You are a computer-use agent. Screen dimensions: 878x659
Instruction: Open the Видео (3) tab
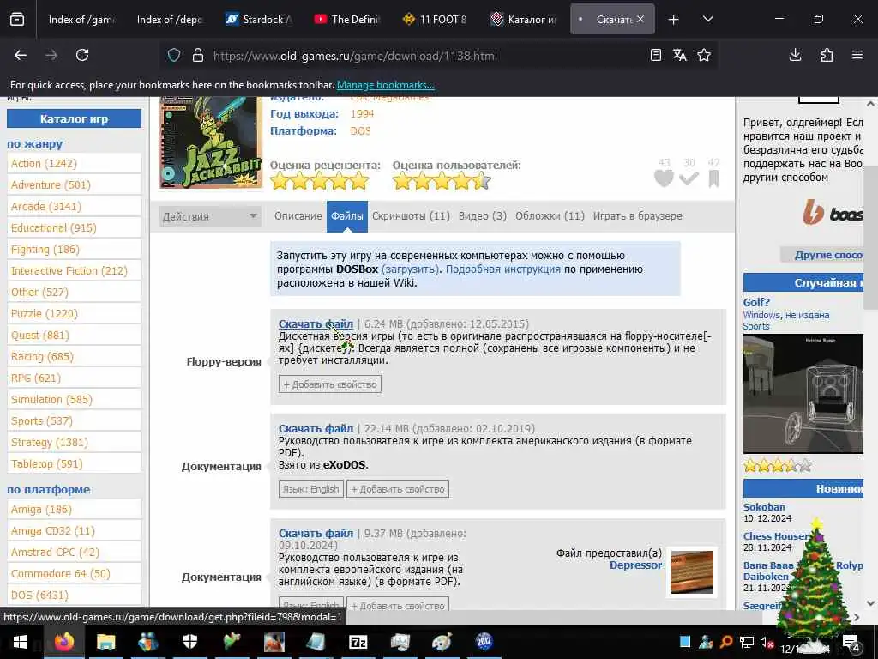point(483,215)
